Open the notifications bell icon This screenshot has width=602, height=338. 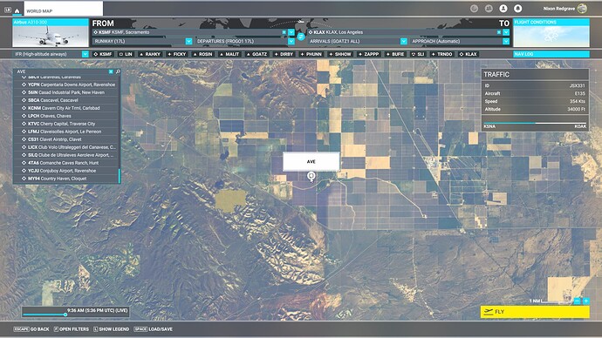517,9
